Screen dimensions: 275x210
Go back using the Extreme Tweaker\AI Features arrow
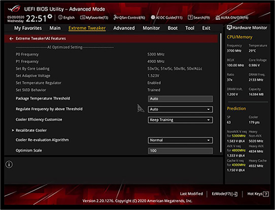click(11, 39)
